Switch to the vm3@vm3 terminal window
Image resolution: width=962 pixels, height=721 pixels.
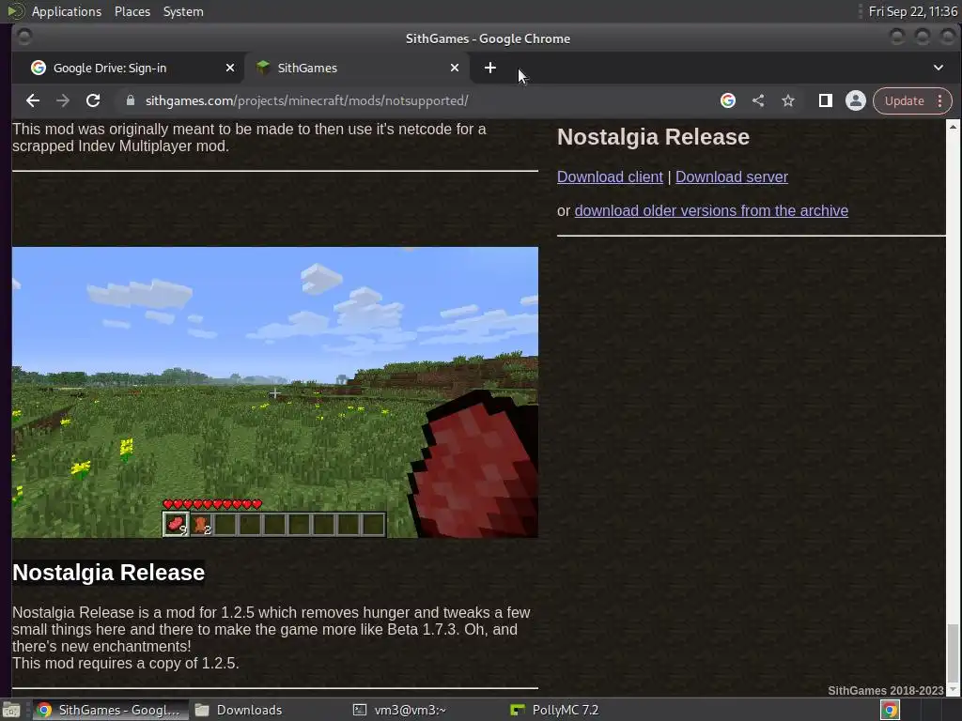point(400,710)
